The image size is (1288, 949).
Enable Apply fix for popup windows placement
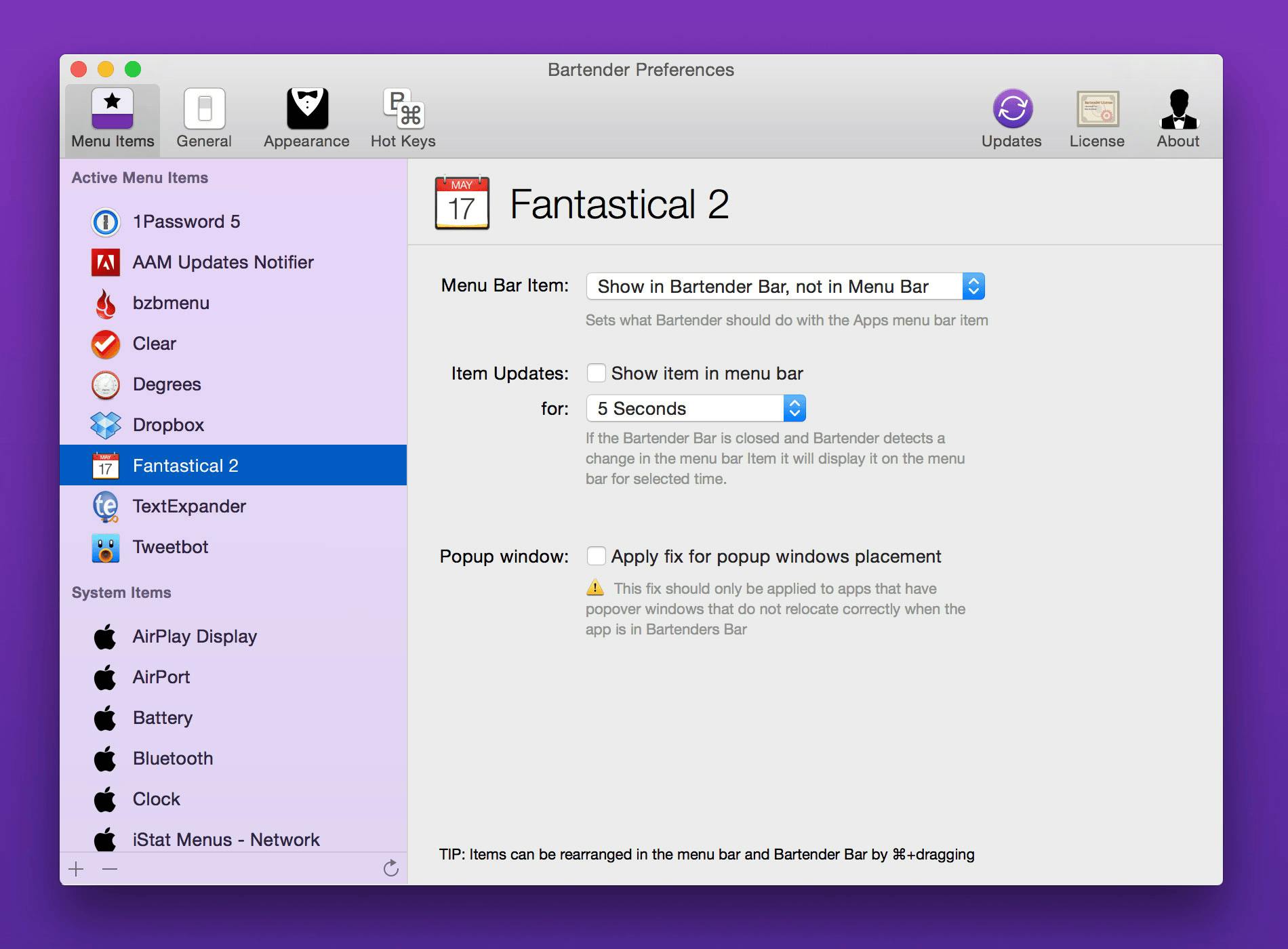pyautogui.click(x=596, y=557)
